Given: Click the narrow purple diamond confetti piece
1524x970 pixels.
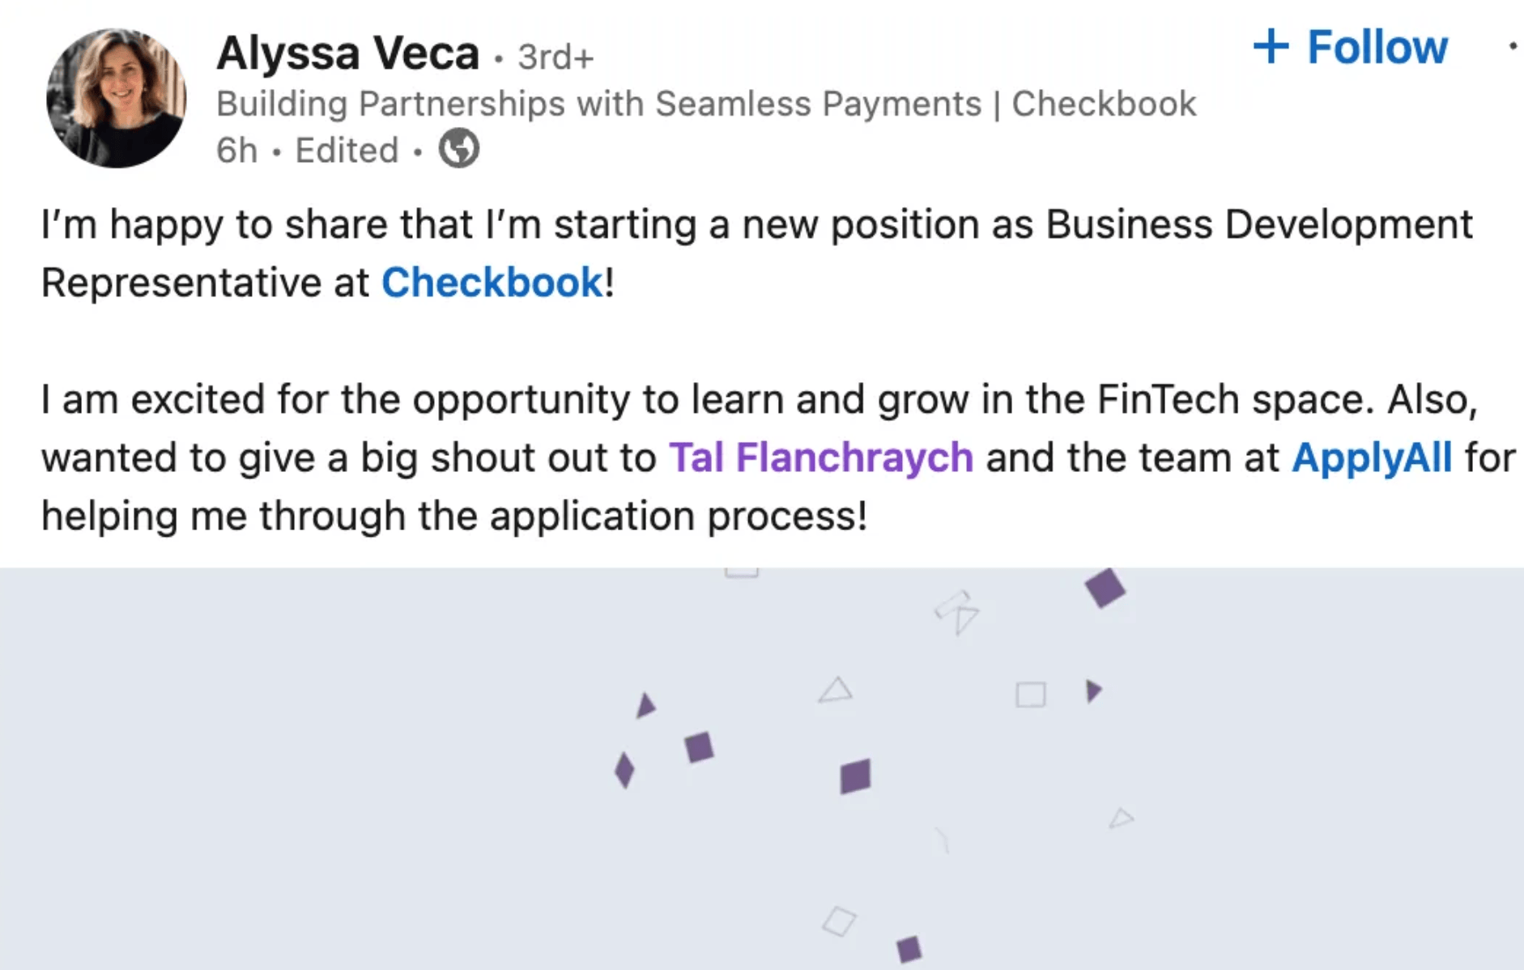Looking at the screenshot, I should click(624, 769).
